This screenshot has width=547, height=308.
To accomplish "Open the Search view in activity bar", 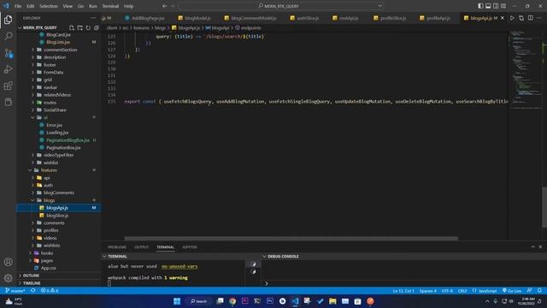I will pos(8,36).
